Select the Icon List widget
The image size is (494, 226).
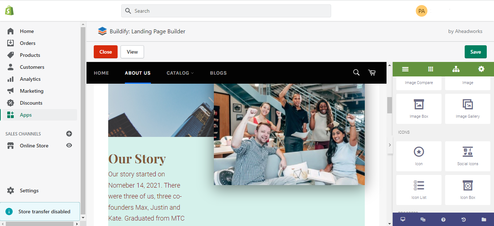point(419,190)
